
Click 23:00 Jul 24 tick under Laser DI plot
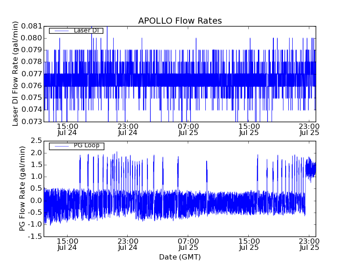click(x=127, y=129)
